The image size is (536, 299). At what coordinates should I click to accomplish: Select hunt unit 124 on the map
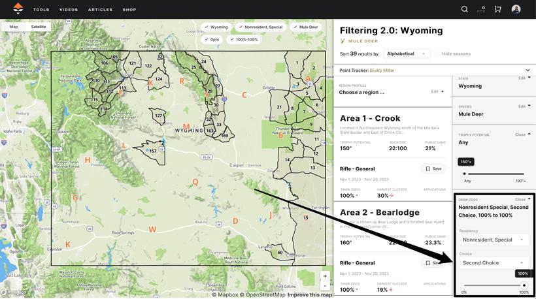click(x=159, y=79)
